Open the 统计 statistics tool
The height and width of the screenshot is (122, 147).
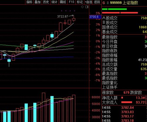[x=54, y=2]
